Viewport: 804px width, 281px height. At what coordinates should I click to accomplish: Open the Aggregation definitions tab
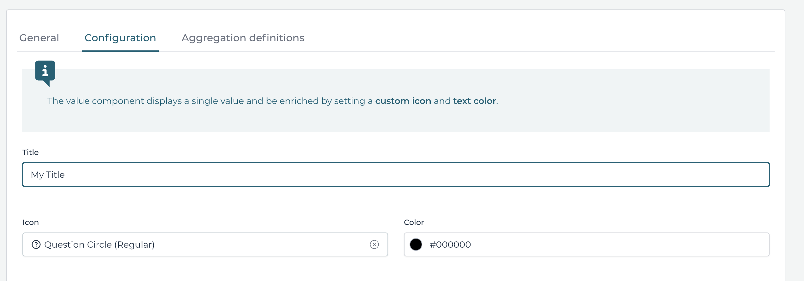click(x=243, y=37)
